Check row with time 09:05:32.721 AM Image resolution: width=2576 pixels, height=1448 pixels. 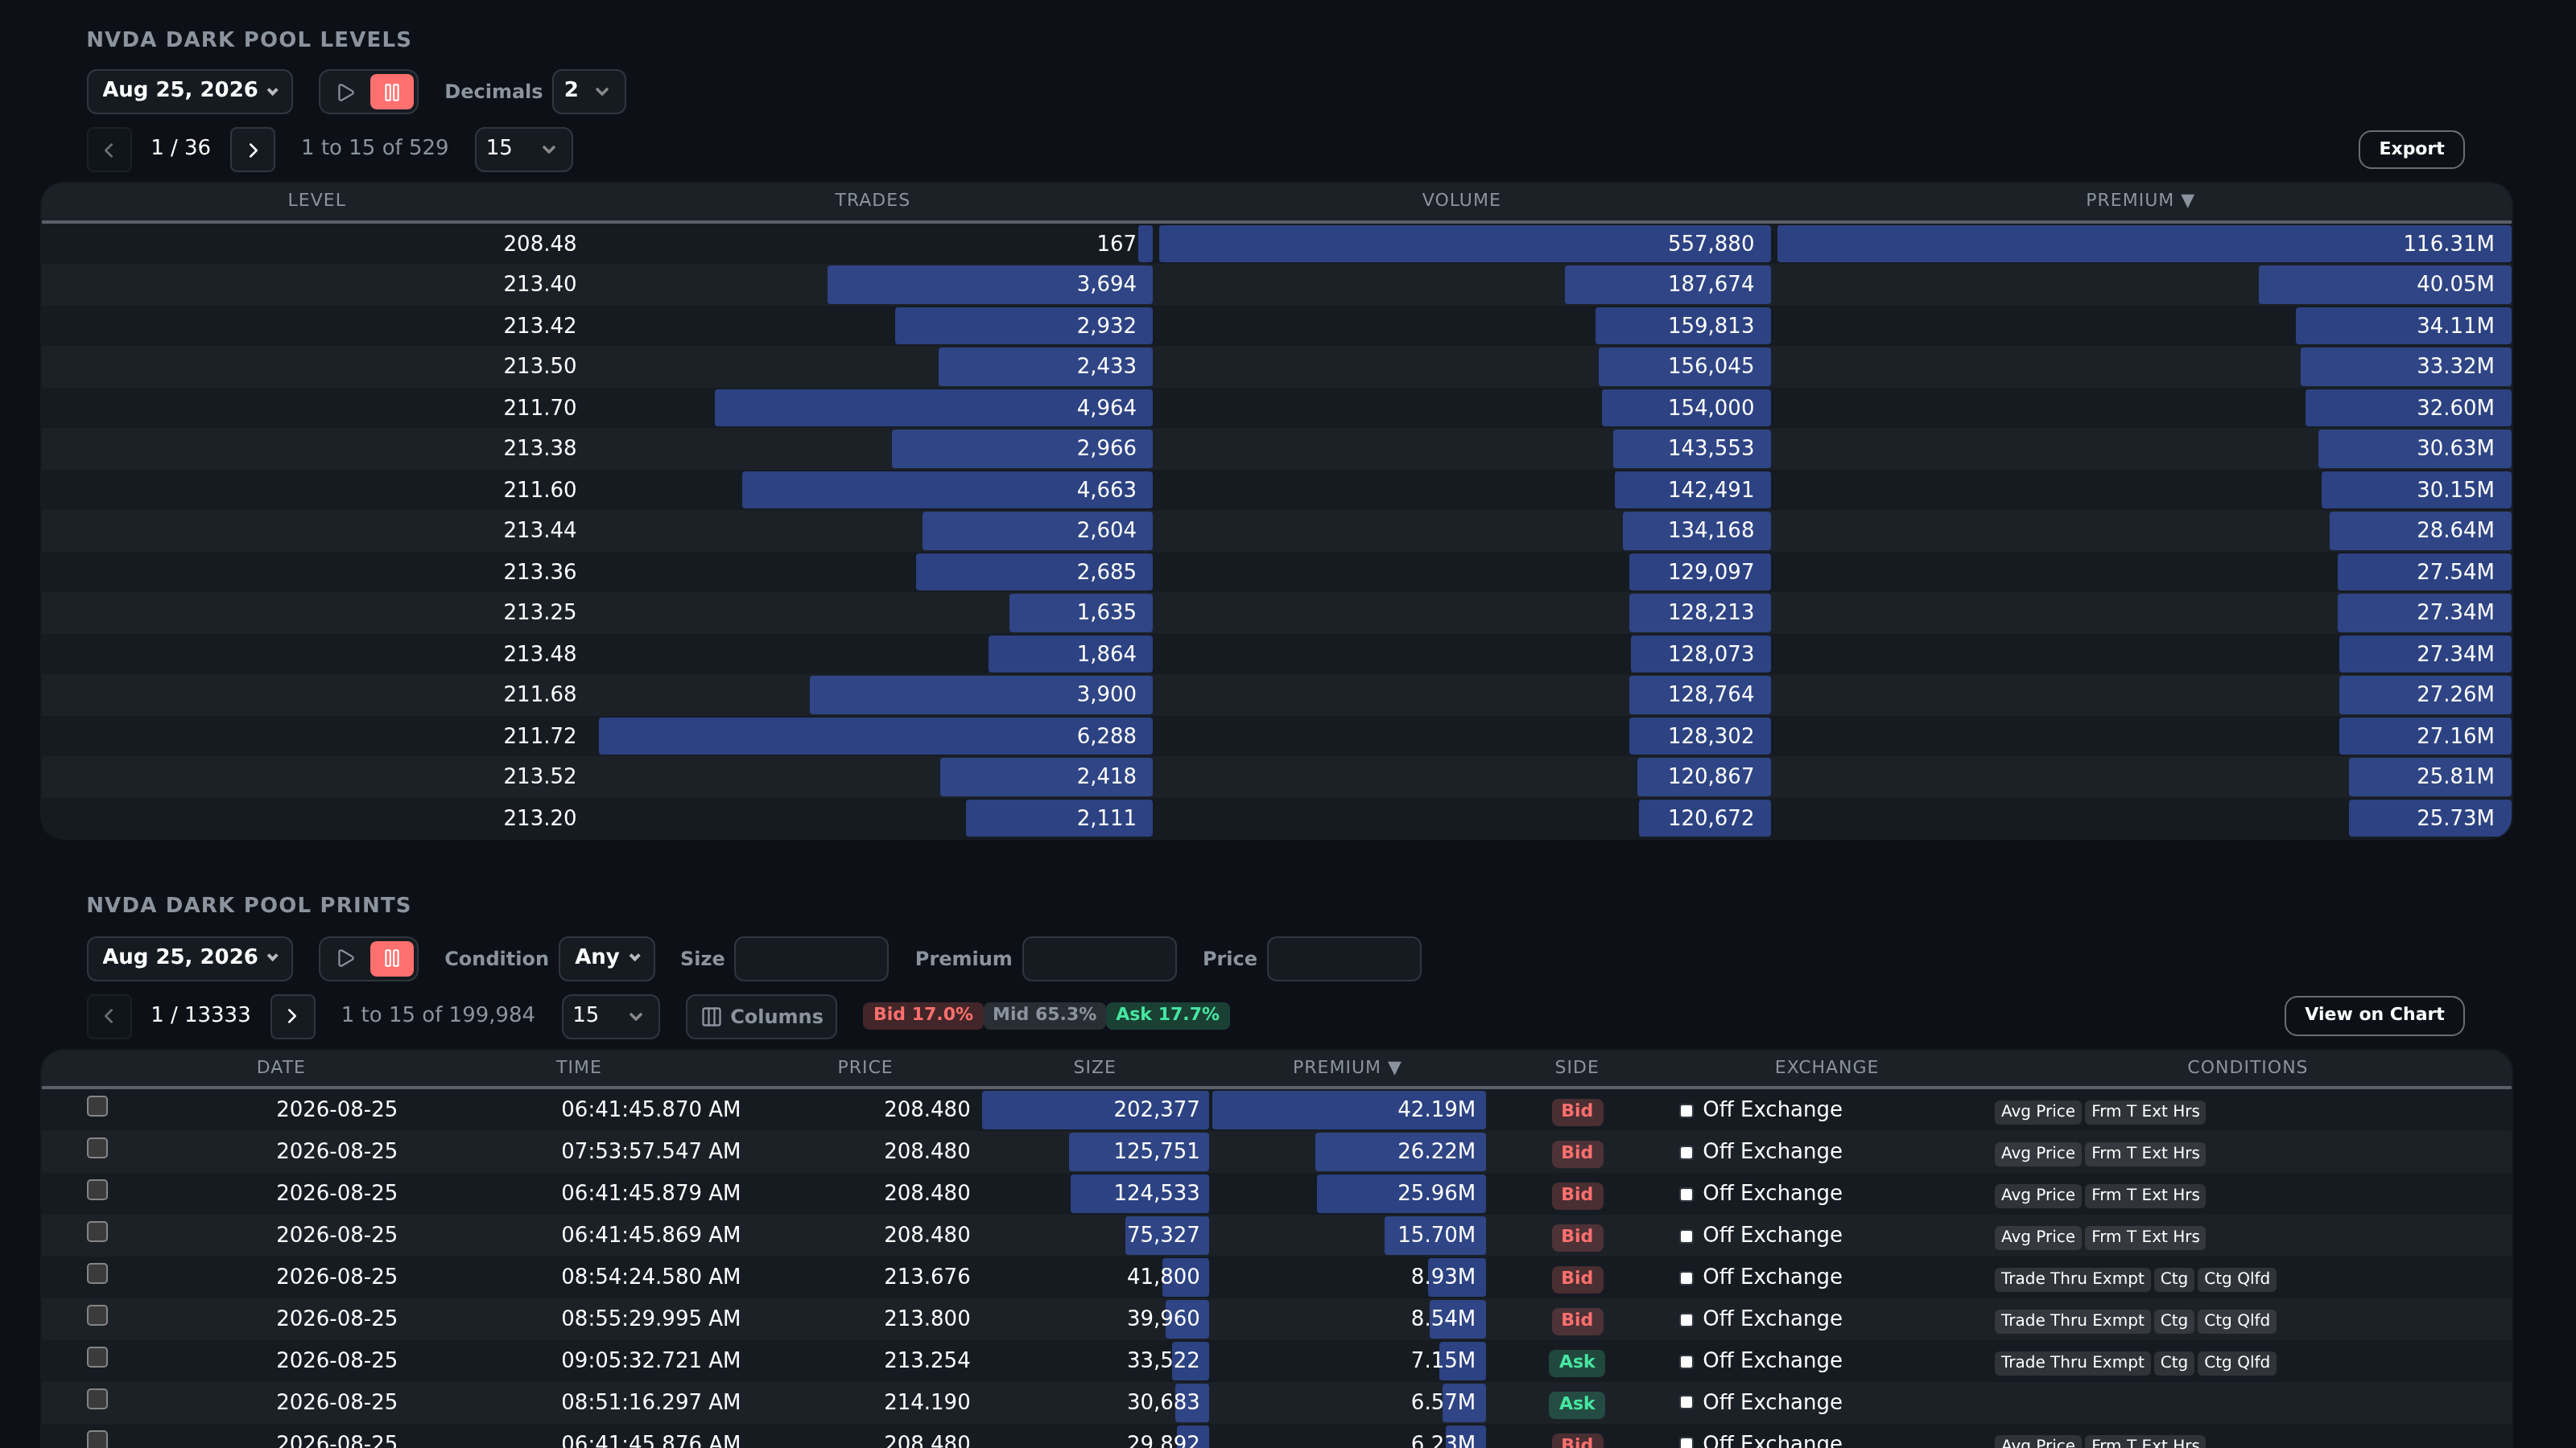pos(97,1358)
